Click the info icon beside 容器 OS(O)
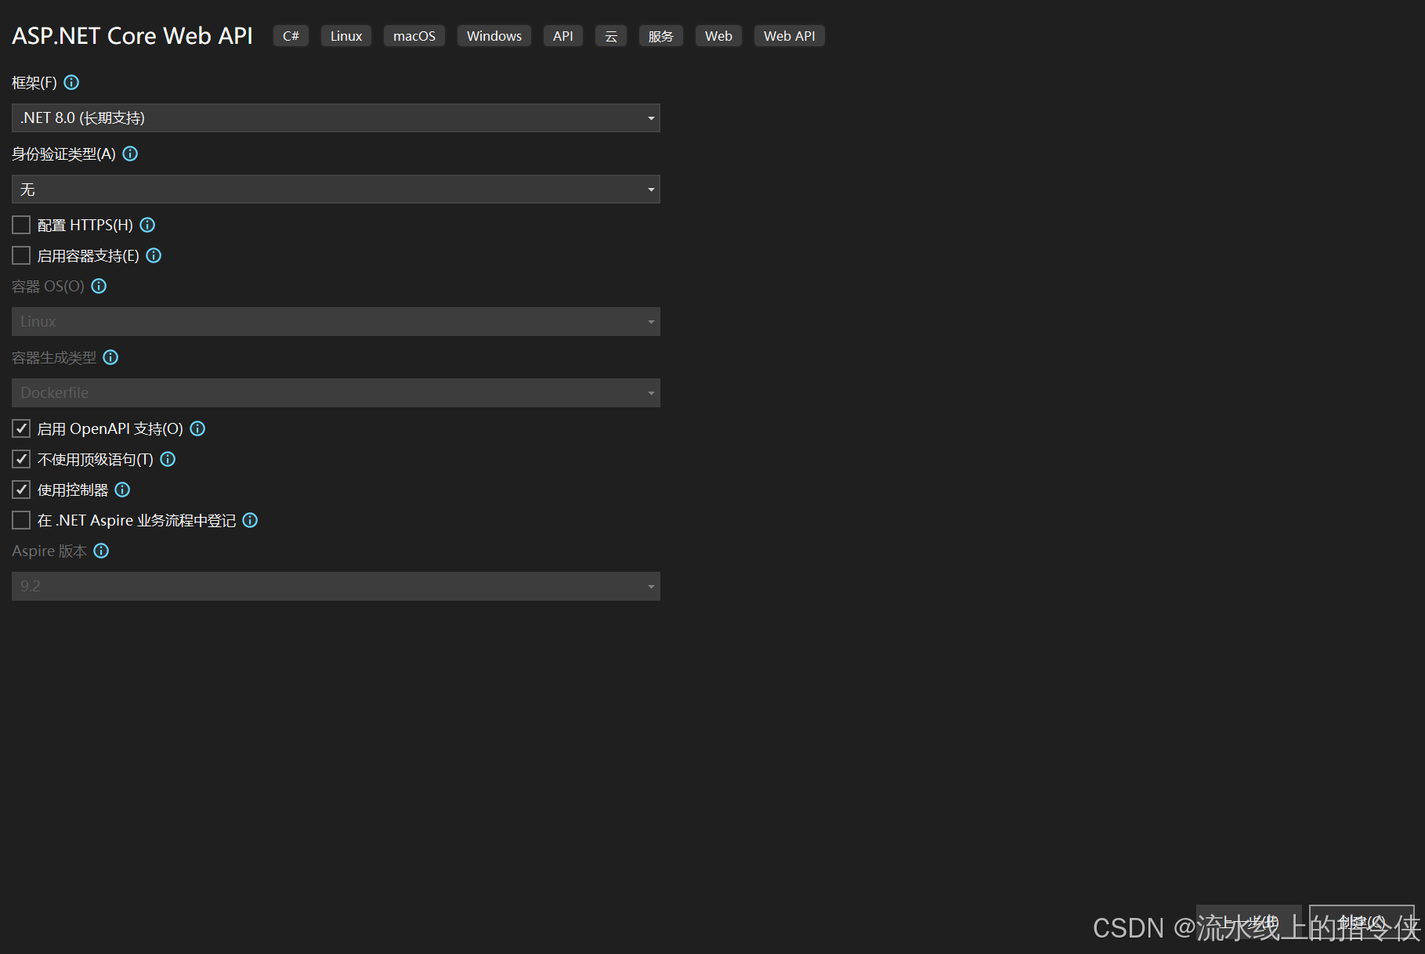This screenshot has height=954, width=1425. [99, 286]
